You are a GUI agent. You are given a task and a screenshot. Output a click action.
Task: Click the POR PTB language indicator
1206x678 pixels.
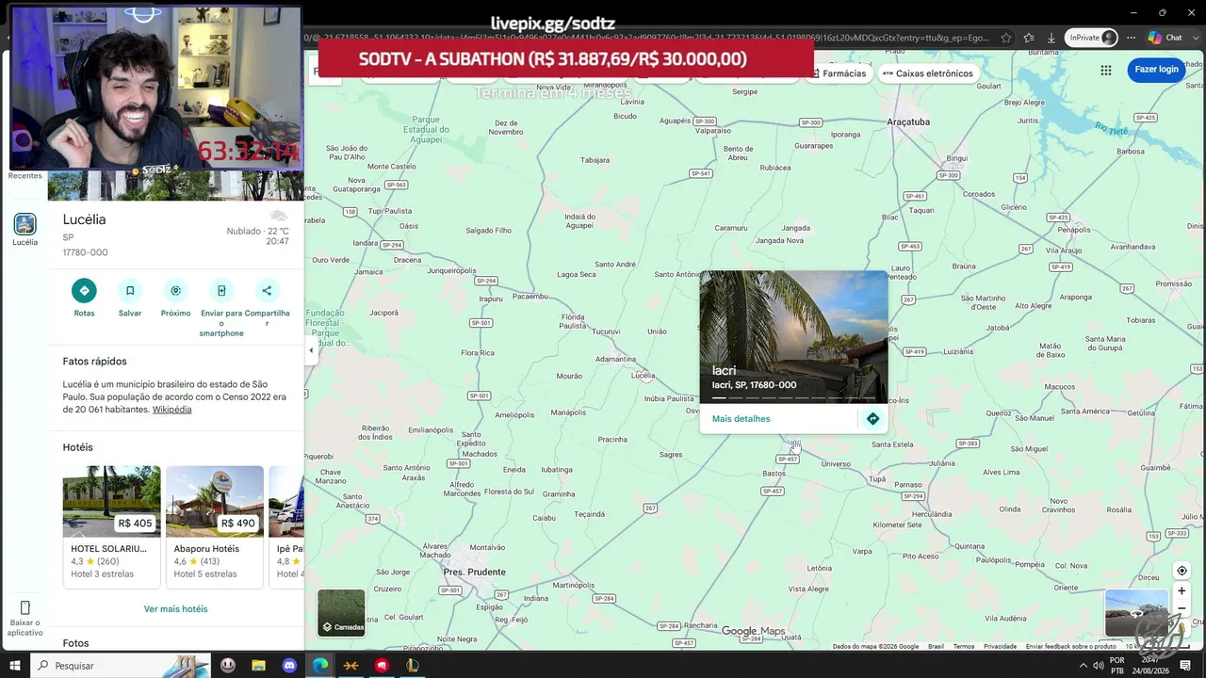click(1116, 666)
